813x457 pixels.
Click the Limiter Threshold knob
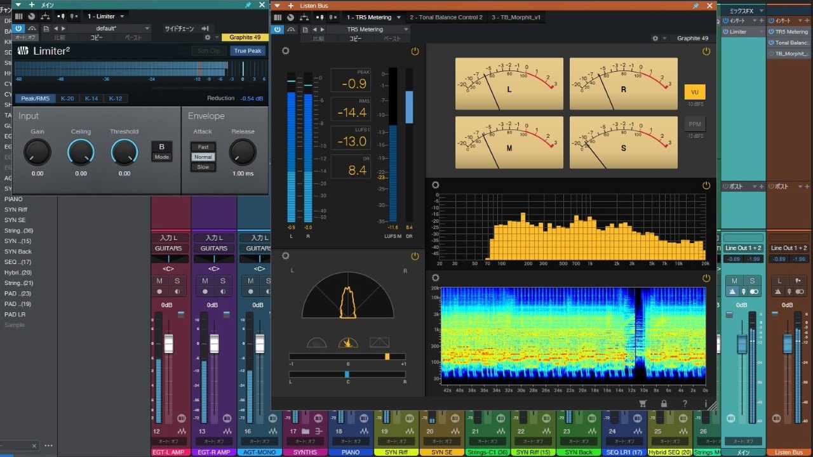124,153
